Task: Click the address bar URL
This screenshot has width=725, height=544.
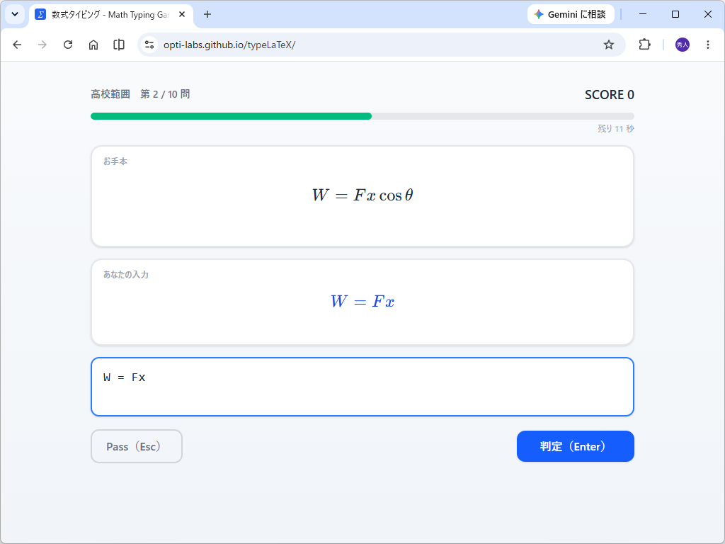Action: pyautogui.click(x=229, y=45)
